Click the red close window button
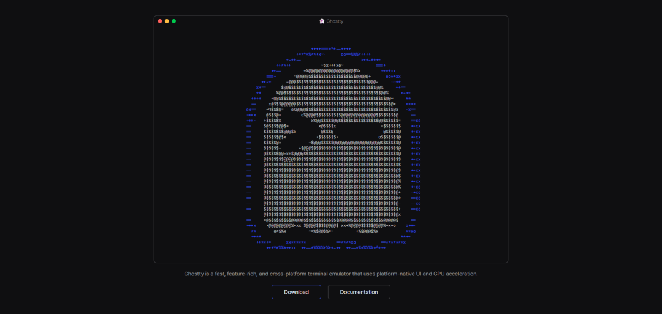The height and width of the screenshot is (314, 662). (160, 21)
